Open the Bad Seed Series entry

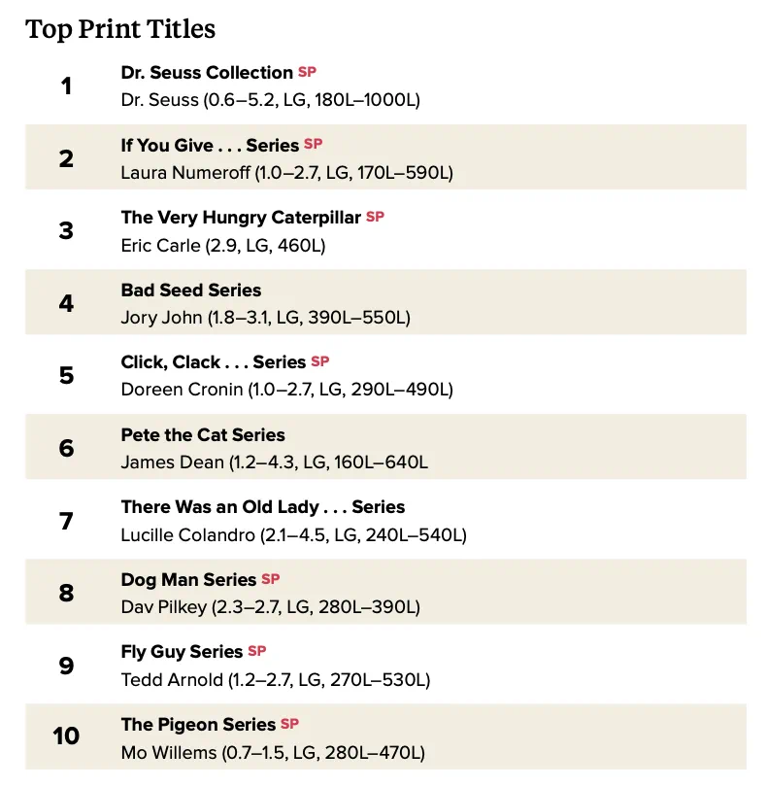click(x=191, y=291)
